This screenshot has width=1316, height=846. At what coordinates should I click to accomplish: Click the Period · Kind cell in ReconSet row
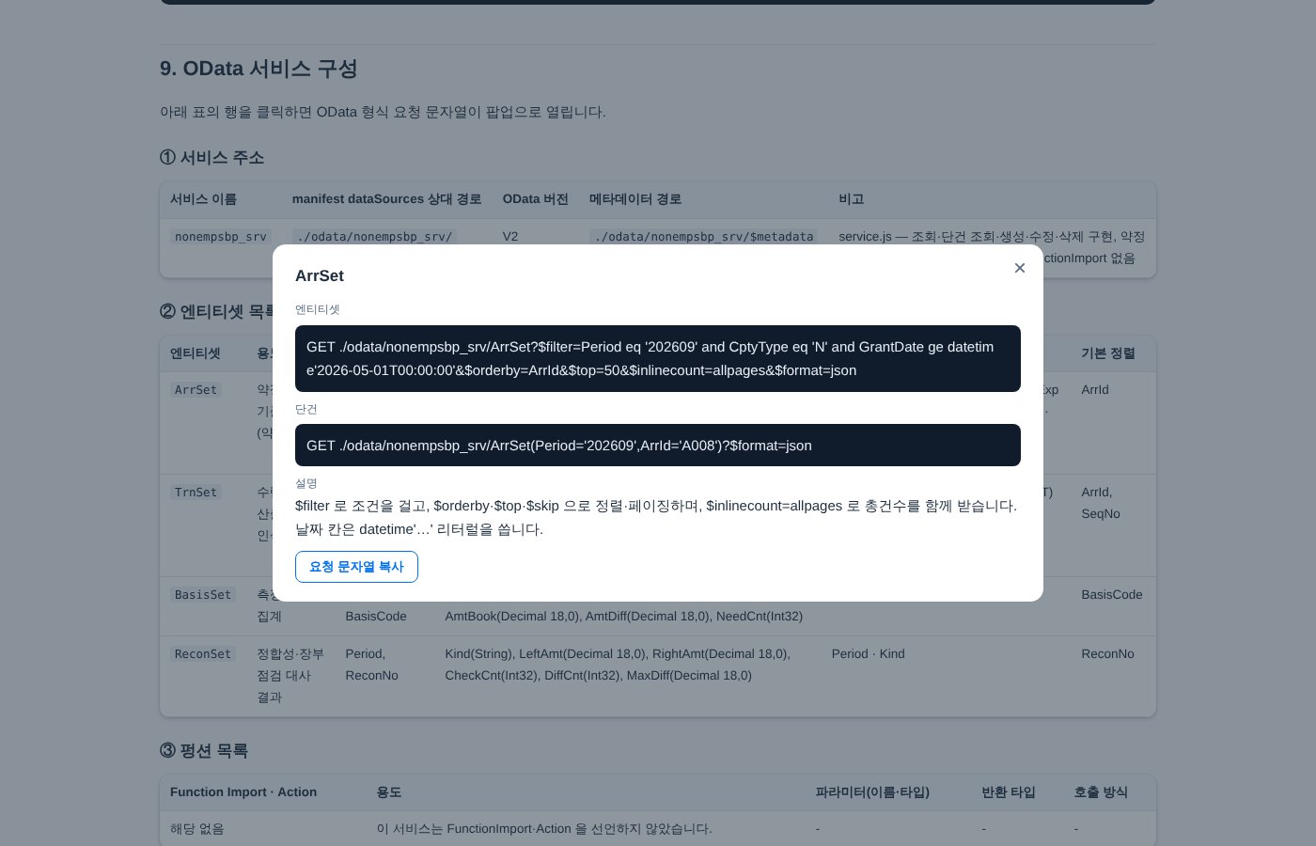[868, 653]
